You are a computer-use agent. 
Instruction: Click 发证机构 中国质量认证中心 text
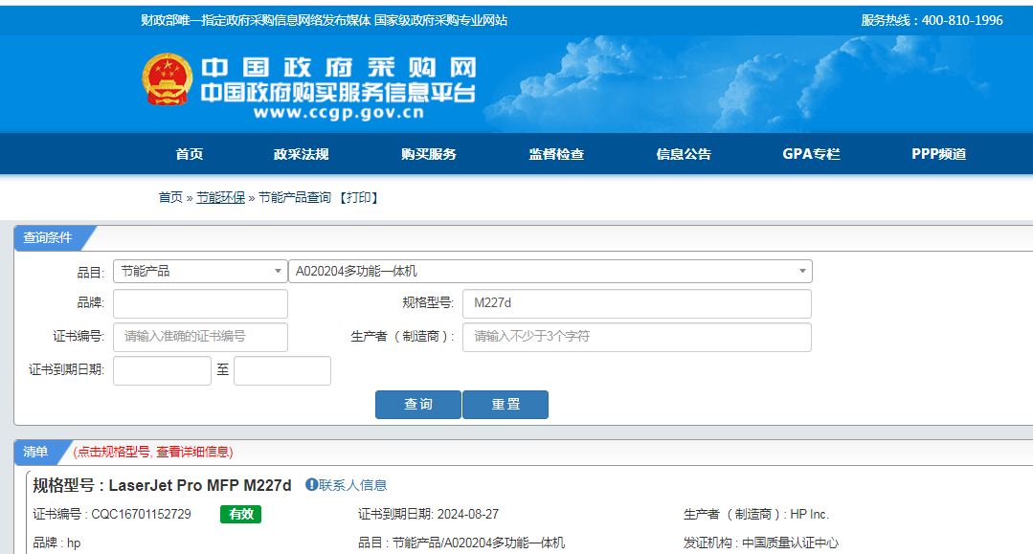click(761, 543)
